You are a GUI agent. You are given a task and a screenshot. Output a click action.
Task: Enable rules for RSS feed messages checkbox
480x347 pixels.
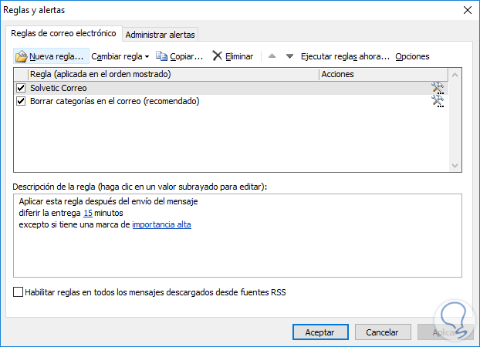[x=19, y=292]
